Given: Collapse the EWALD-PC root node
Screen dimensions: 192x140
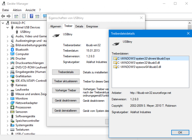Looking at the screenshot, I should 3,23.
